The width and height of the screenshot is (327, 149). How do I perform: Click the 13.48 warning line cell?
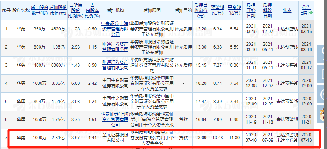[217, 138]
